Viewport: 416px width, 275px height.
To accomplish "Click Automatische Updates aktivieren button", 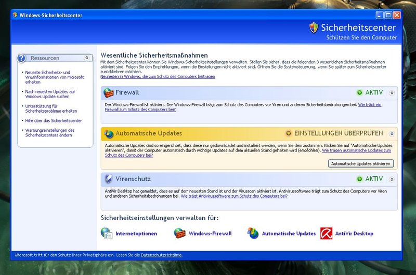I will (x=360, y=163).
